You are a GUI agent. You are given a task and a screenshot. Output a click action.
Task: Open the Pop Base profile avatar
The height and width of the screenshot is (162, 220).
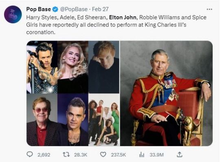click(x=13, y=14)
